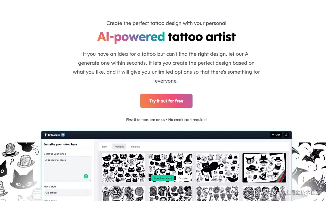Viewport: 326px width, 201px height.
Task: Click the Download sheet button
Action: pyautogui.click(x=163, y=178)
